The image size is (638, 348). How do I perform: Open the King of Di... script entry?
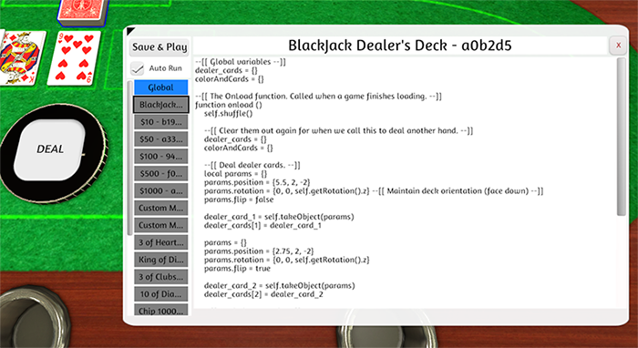(160, 260)
